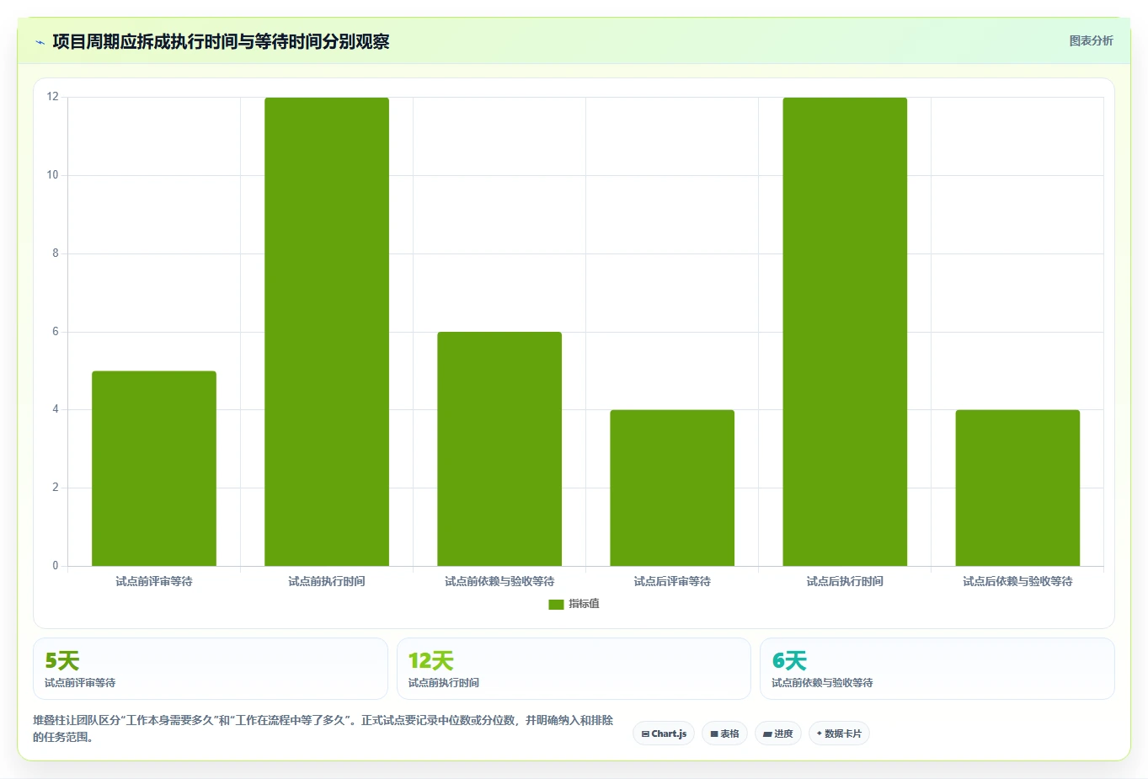The height and width of the screenshot is (779, 1148).
Task: Click the y-axis value 10
Action: tap(53, 175)
